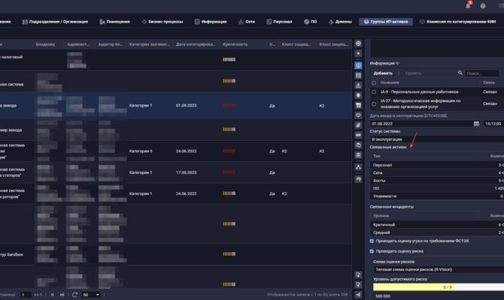504x300 pixels.
Task: Switch to Подразделение / Организация tab
Action: click(55, 22)
